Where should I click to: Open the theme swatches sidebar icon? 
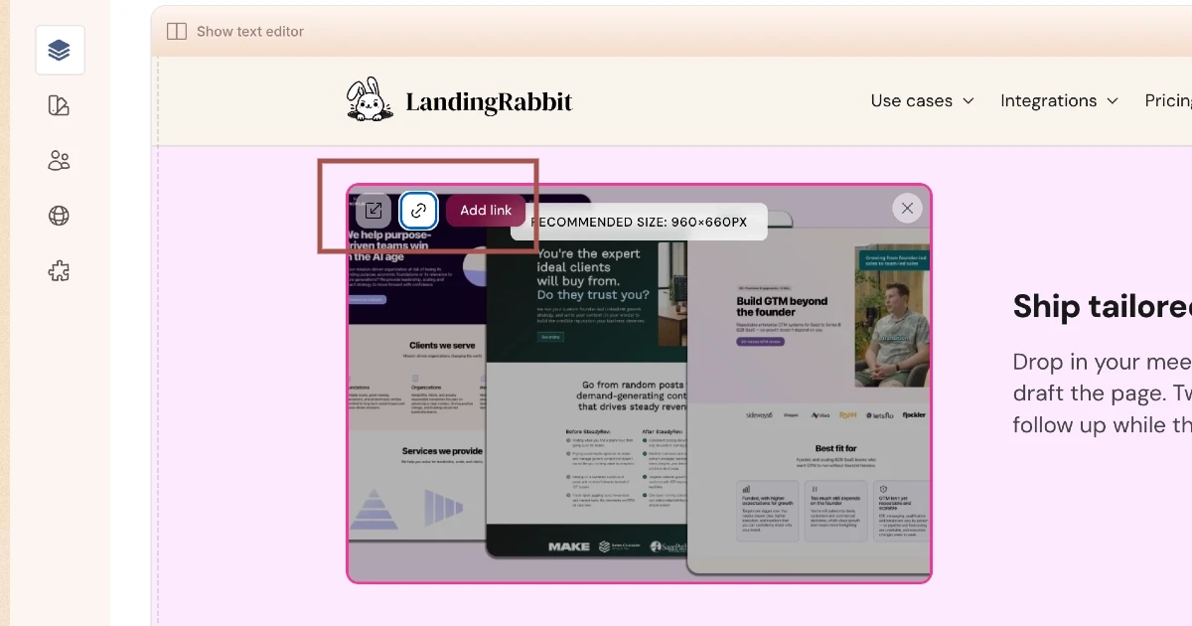tap(60, 105)
